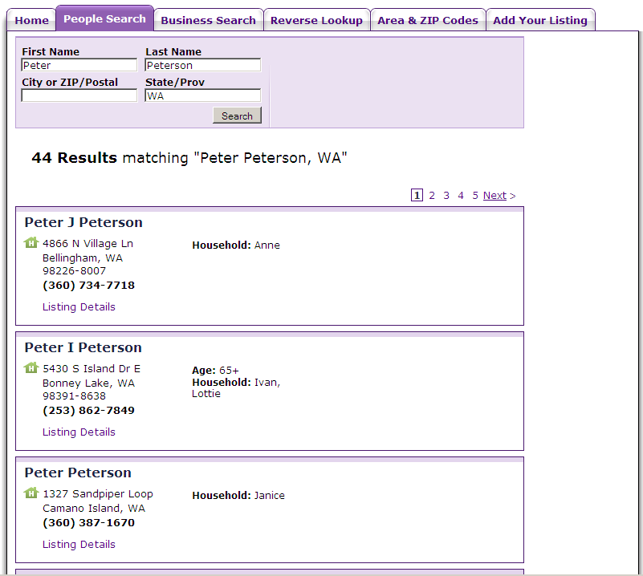Click address 1327 Sandpiper Loop
643x576 pixels.
pos(98,493)
